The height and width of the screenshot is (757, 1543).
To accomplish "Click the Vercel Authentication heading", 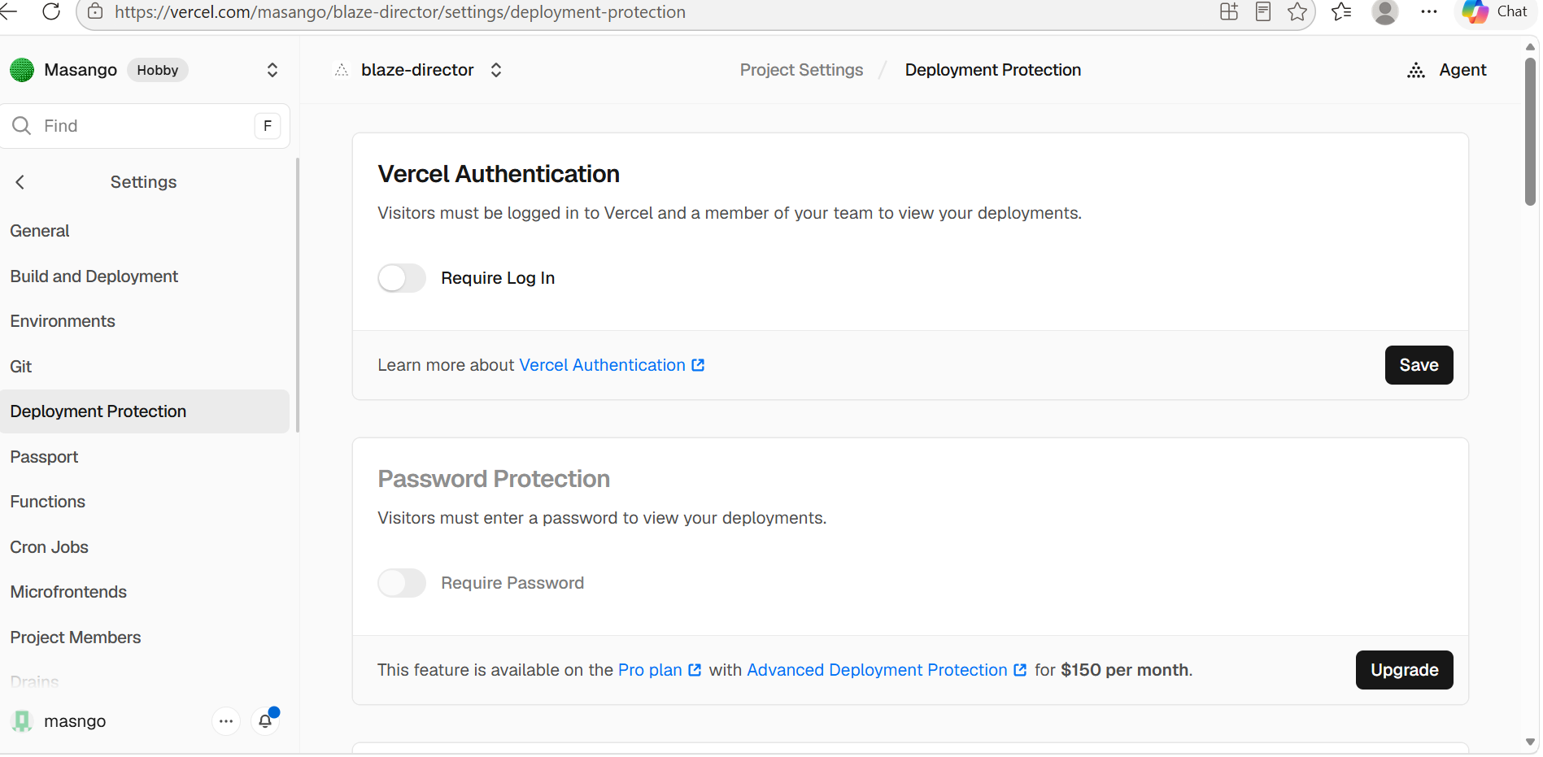I will pos(499,174).
